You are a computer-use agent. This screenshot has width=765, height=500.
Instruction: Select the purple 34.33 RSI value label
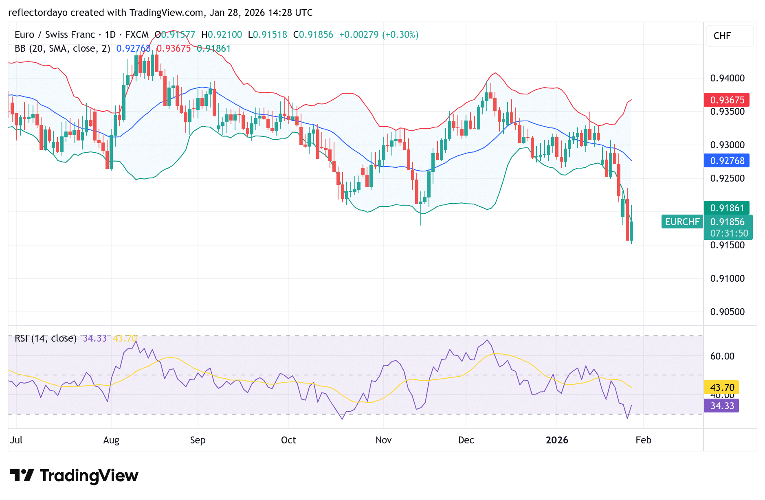(721, 406)
